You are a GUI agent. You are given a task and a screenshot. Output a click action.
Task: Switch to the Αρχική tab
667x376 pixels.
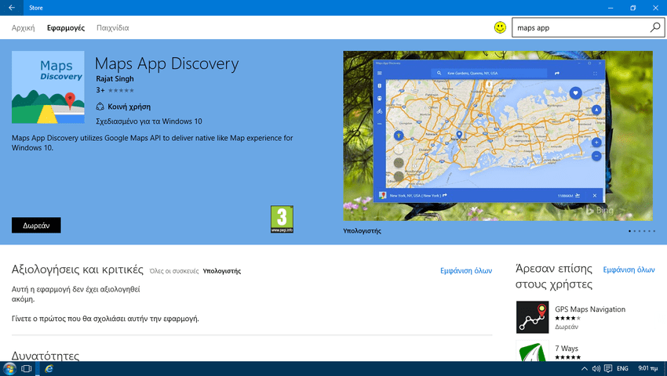pos(23,27)
